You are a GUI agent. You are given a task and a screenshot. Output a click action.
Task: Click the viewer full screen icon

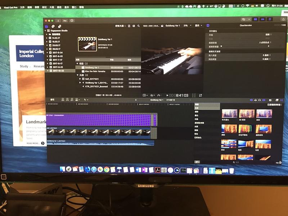[x=201, y=95]
